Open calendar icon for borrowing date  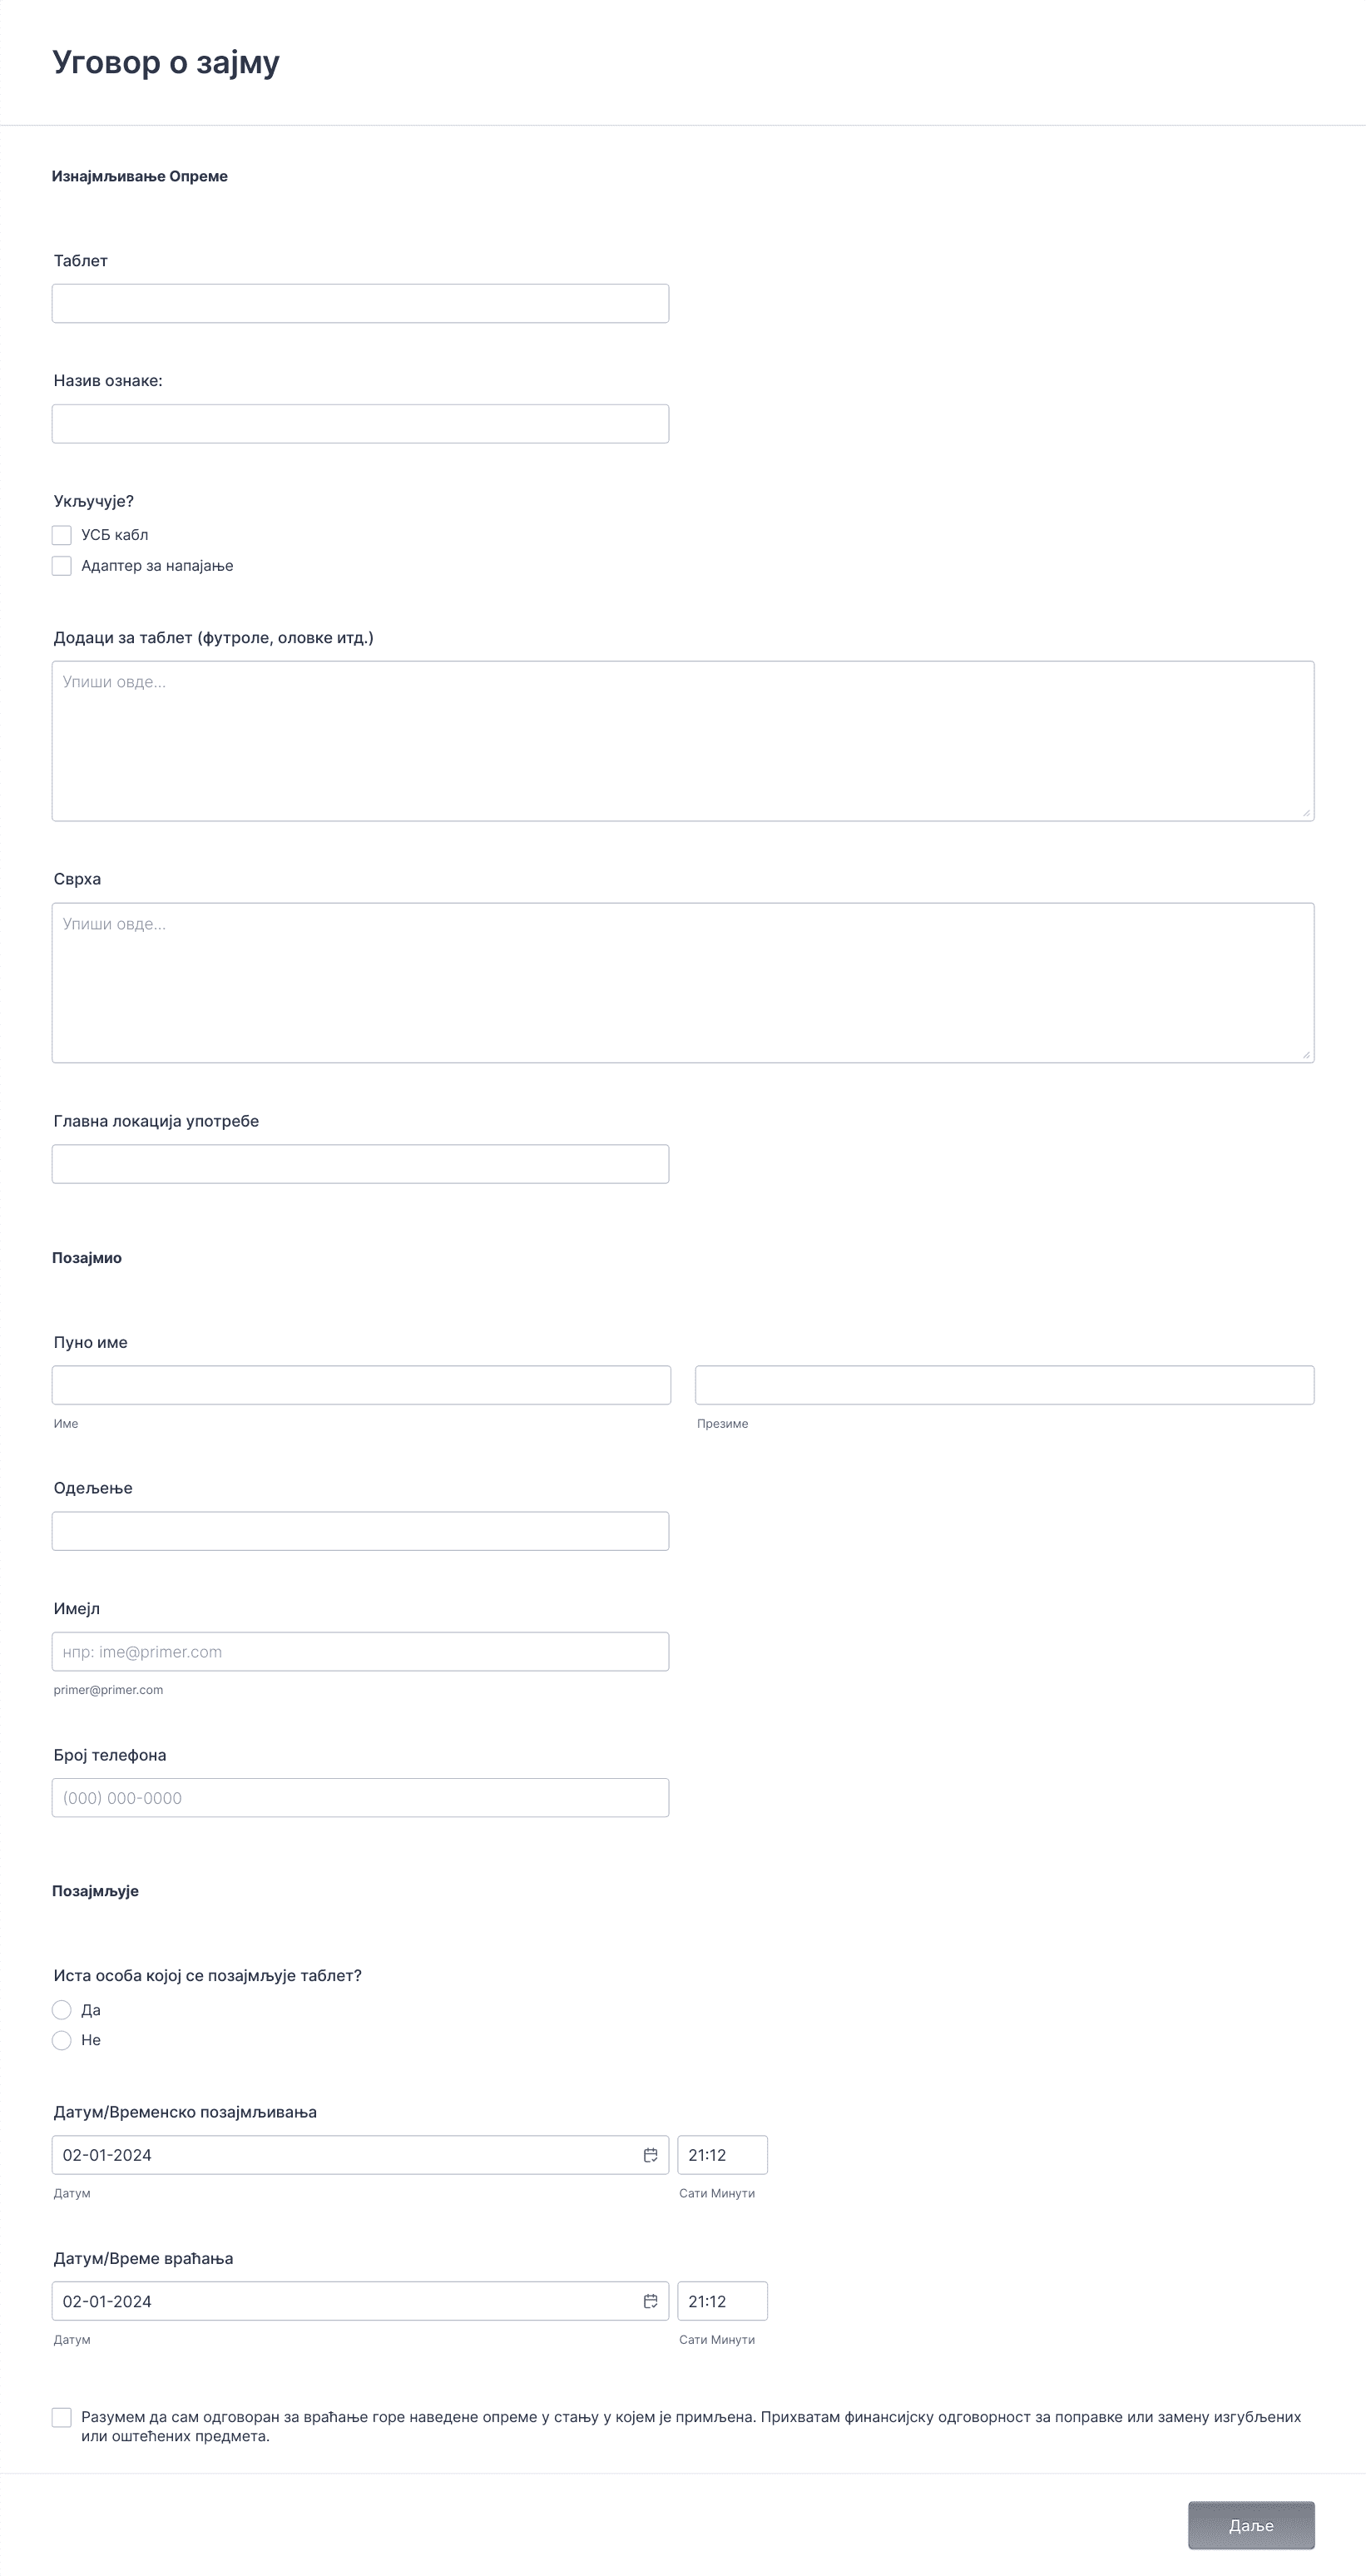click(650, 2155)
